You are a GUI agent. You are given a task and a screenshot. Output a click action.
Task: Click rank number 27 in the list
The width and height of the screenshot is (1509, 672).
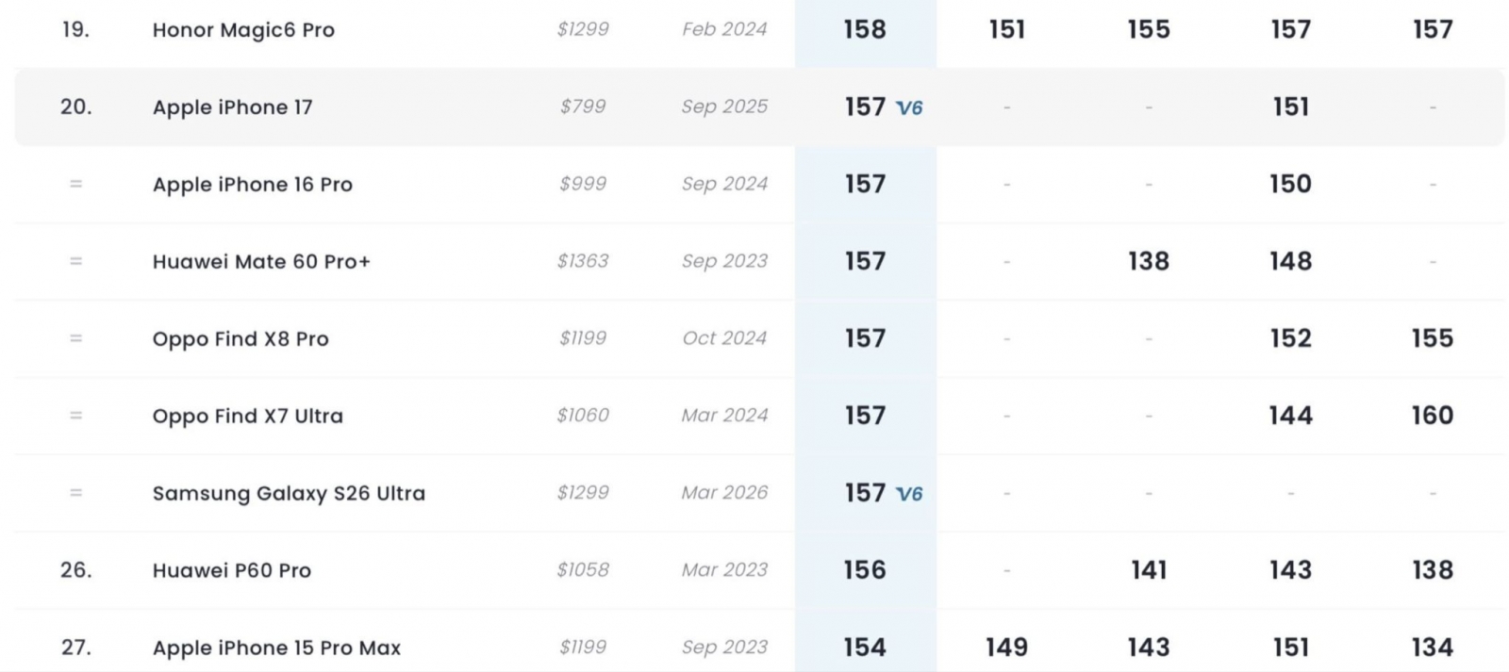75,647
